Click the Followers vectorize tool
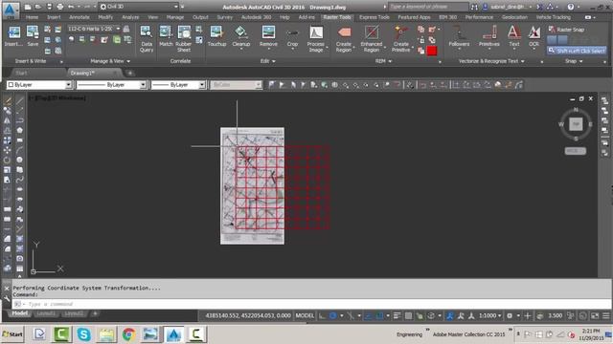The height and width of the screenshot is (344, 613). pos(459,36)
